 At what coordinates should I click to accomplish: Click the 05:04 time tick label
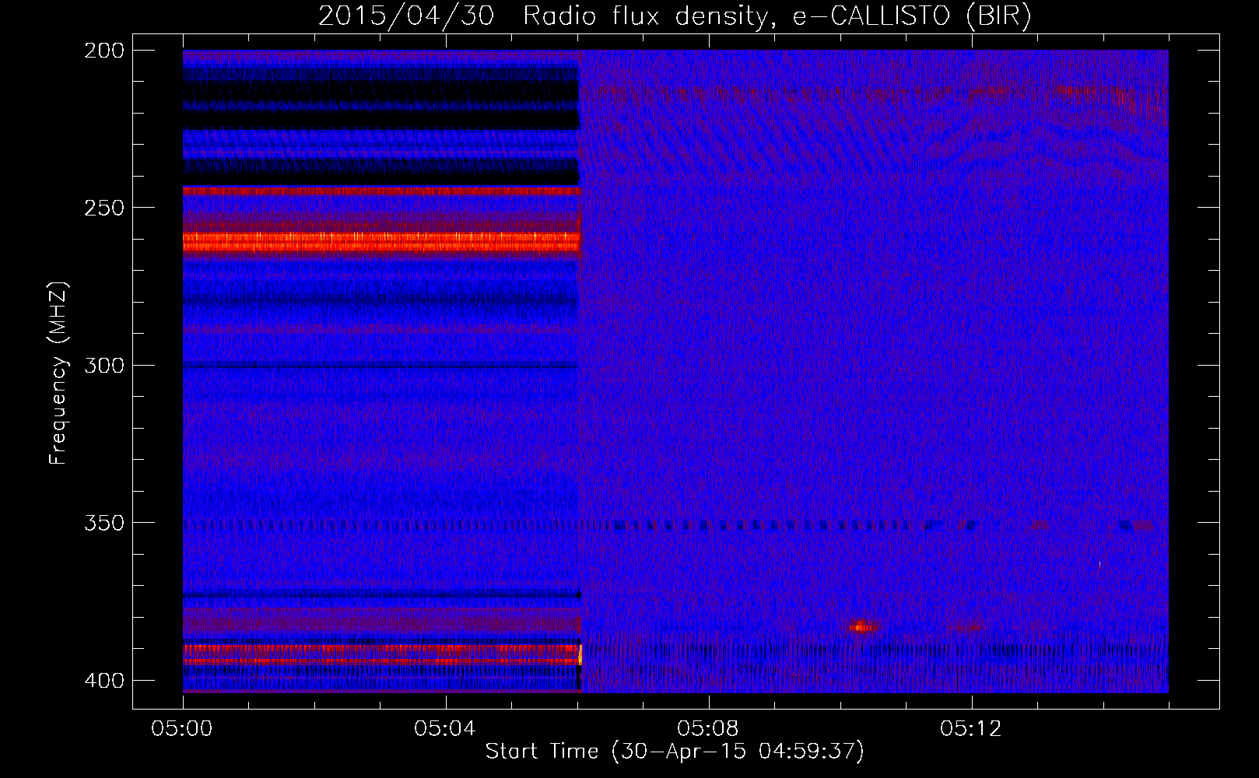[445, 729]
